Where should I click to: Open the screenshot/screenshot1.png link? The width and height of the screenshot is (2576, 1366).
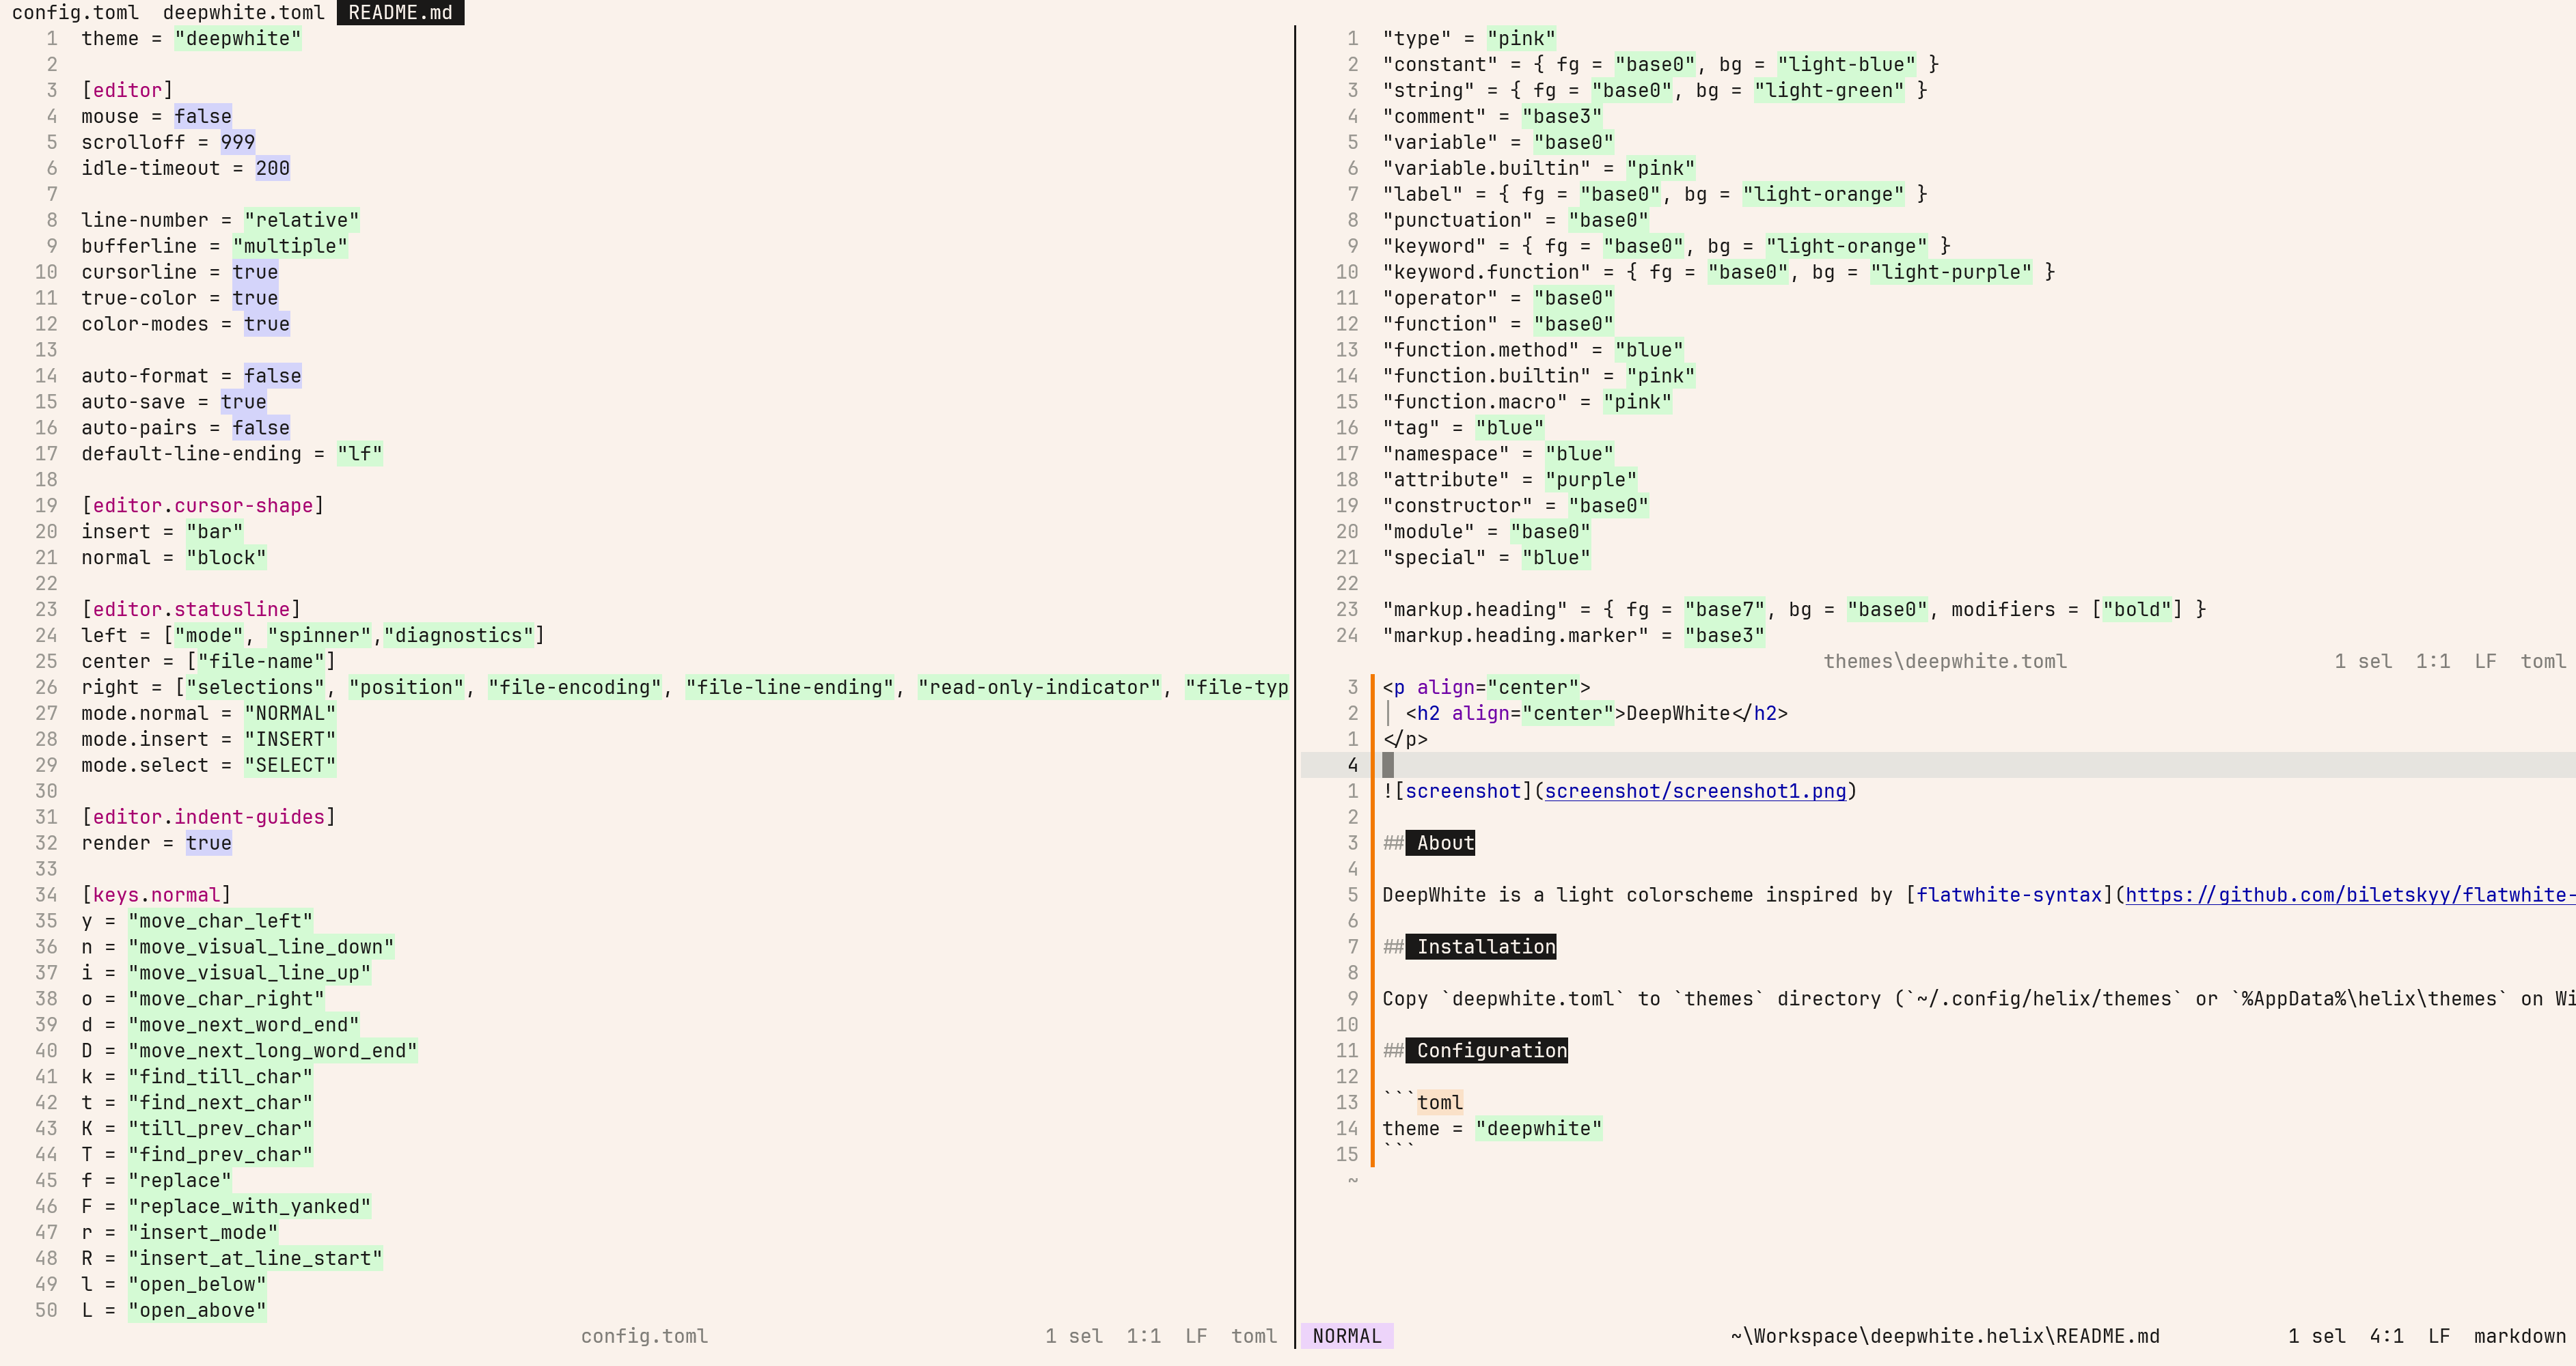coord(1695,790)
